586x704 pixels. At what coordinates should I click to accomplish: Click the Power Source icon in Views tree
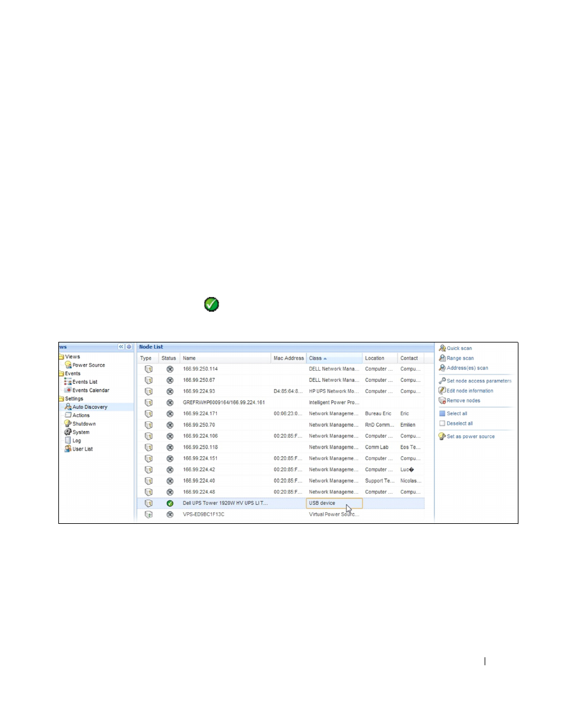pos(68,365)
